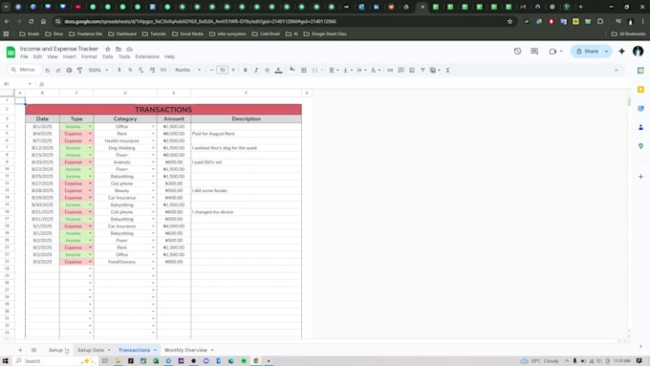Image resolution: width=650 pixels, height=366 pixels.
Task: Open category dropdown for Health Insurance row
Action: pos(153,140)
